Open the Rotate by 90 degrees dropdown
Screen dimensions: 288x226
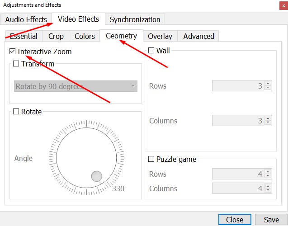click(x=76, y=86)
